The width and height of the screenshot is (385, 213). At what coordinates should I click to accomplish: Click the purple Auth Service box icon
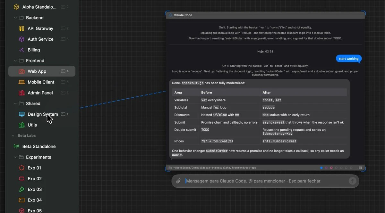[21, 39]
